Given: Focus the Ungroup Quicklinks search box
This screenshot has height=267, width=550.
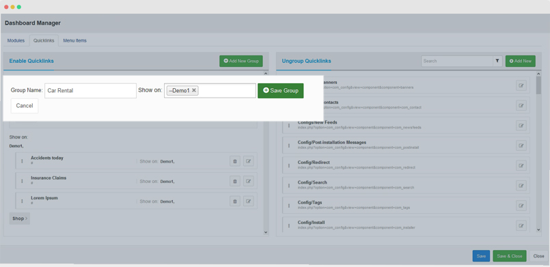Looking at the screenshot, I should 457,61.
